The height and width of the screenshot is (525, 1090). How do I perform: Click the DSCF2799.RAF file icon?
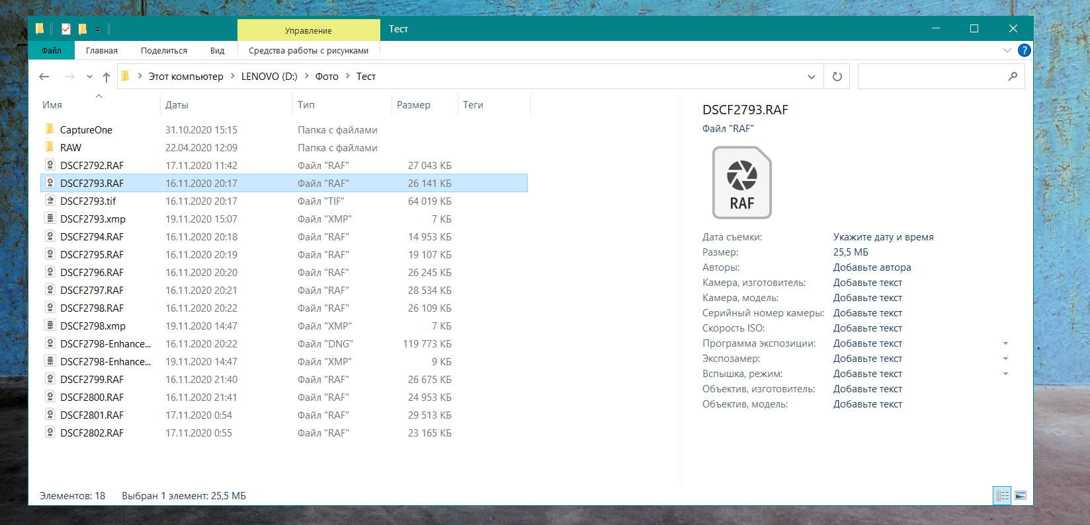[x=50, y=379]
